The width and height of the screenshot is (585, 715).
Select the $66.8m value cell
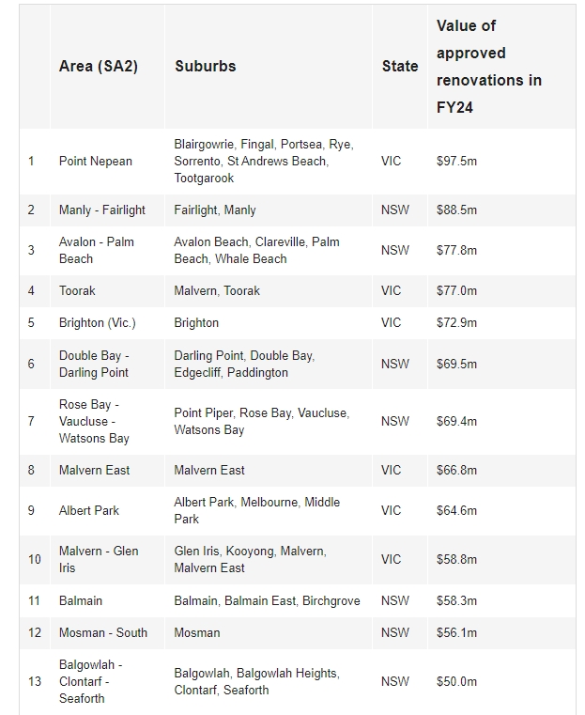456,471
